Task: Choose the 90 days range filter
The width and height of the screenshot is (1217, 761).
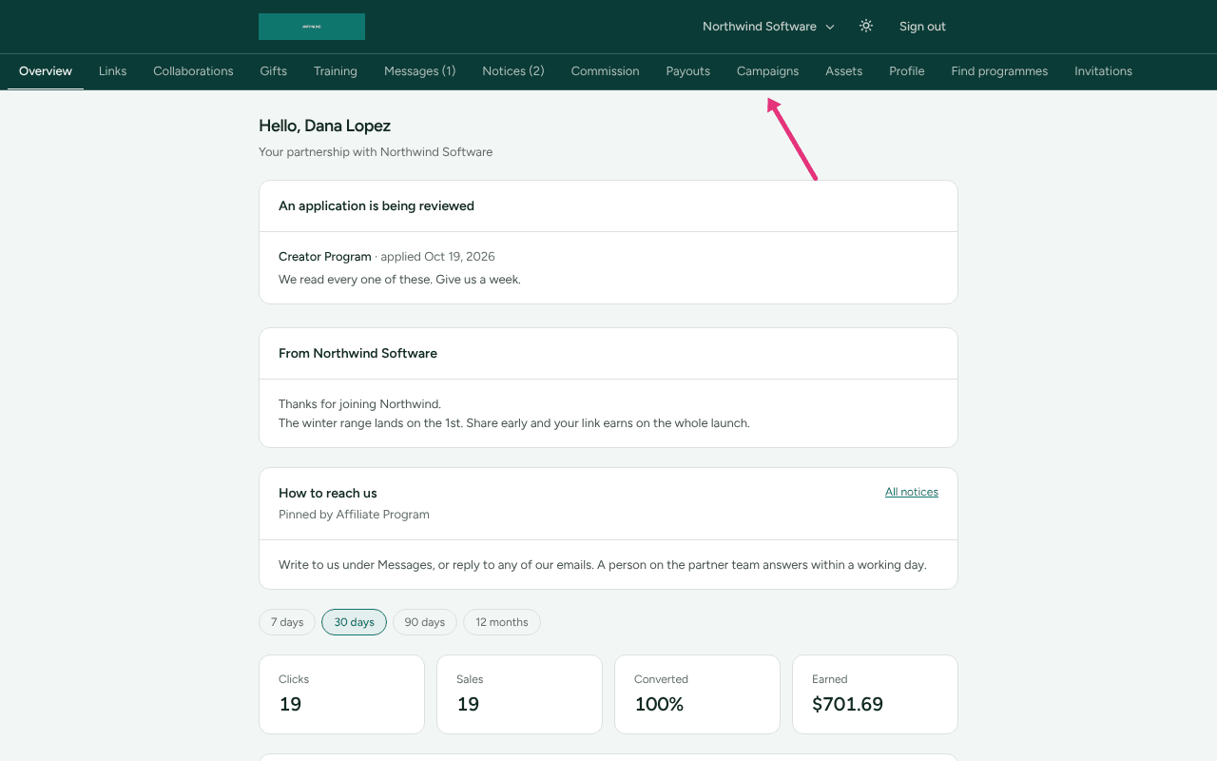Action: point(425,622)
